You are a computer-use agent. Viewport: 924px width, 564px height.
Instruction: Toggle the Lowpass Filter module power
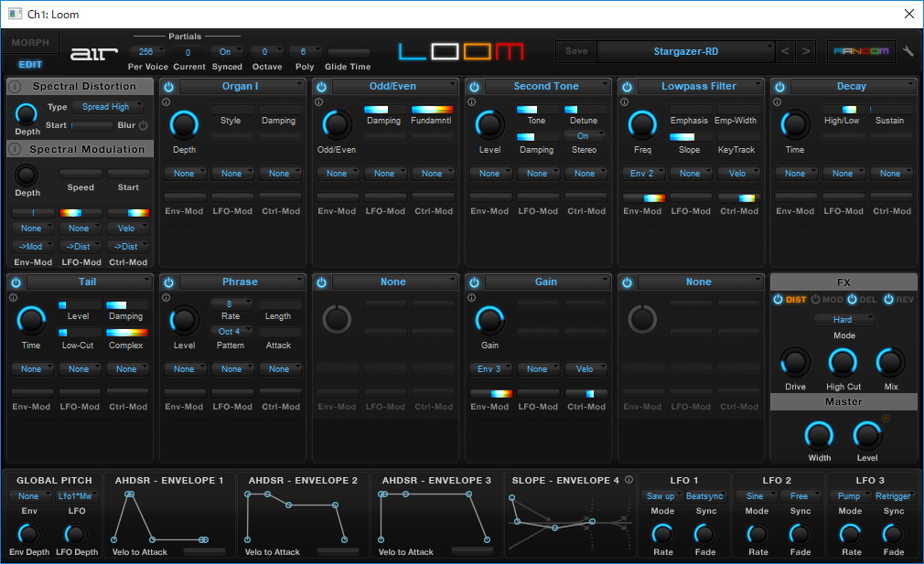click(627, 87)
